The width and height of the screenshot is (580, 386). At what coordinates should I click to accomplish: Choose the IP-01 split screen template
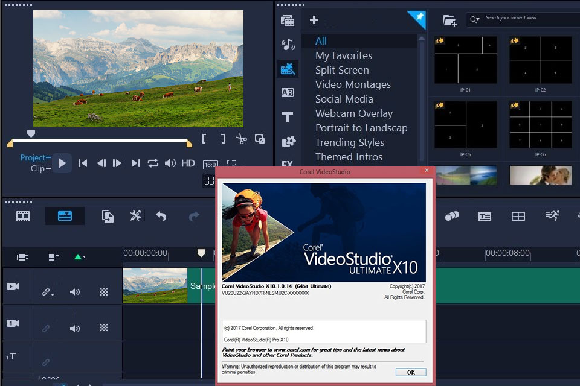(465, 60)
